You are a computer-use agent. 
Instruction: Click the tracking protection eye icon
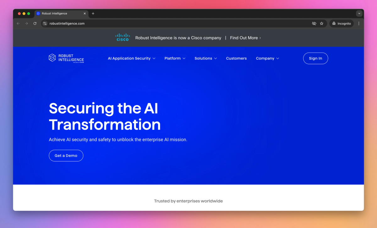pyautogui.click(x=314, y=23)
